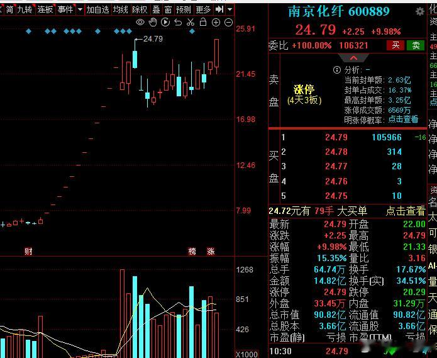This screenshot has height=358, width=437.
Task: Click the undo arrow icon
Action: click(x=178, y=22)
